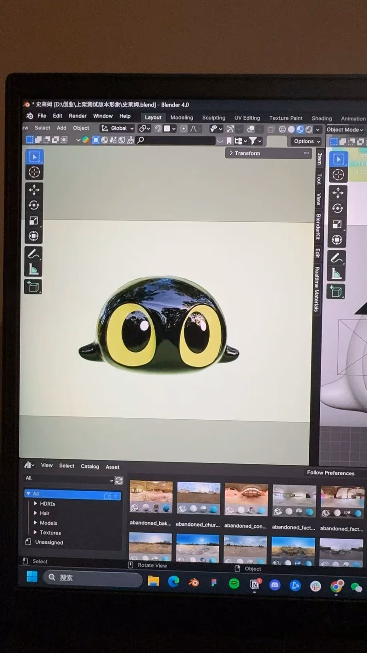Screen dimensions: 367x653
Task: Open Figma from the taskbar
Action: click(214, 583)
